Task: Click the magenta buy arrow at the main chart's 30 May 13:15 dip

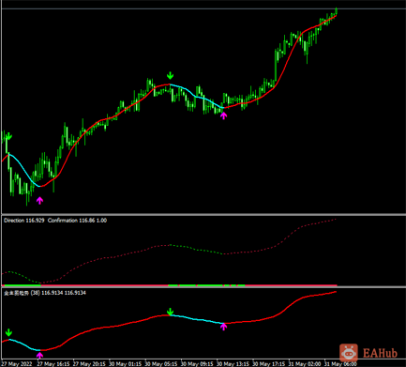Action: tap(223, 115)
